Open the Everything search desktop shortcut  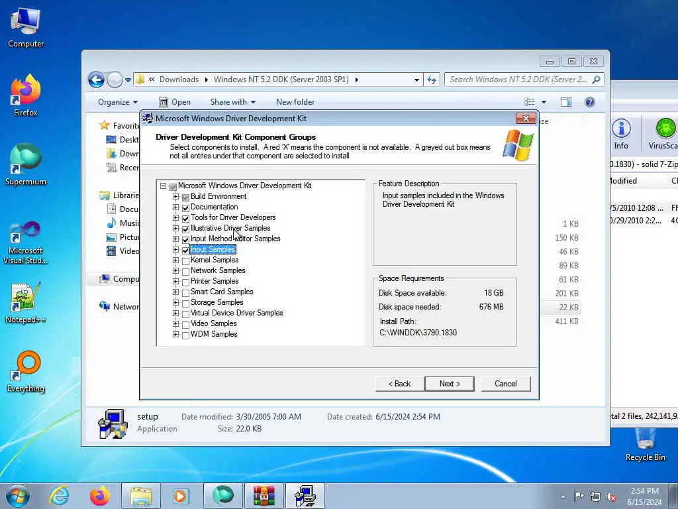[26, 371]
